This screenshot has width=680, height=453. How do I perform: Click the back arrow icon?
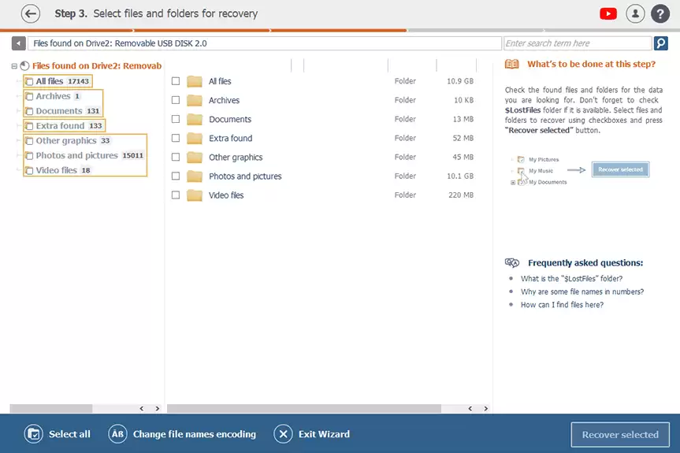coord(31,13)
